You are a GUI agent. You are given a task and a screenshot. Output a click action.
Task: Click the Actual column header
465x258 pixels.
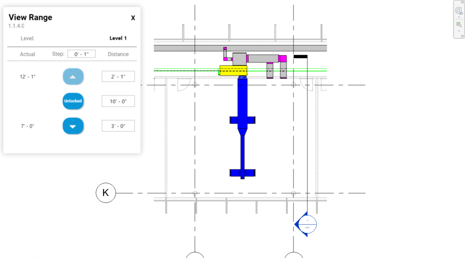click(28, 54)
